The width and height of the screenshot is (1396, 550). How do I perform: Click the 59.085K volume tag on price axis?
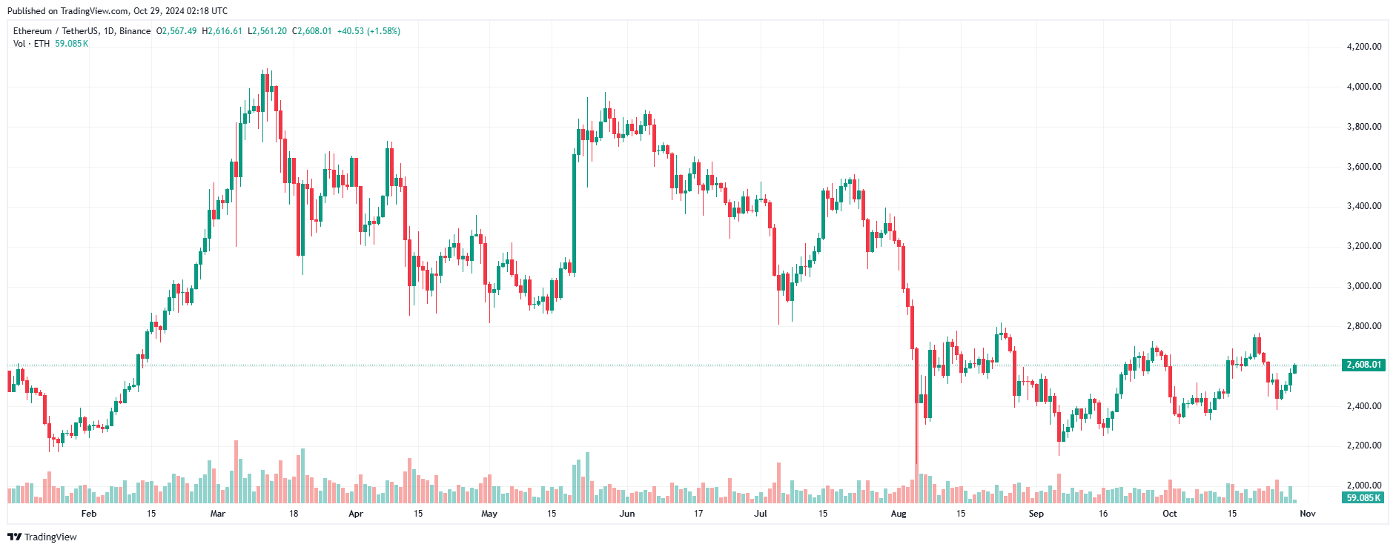1363,498
